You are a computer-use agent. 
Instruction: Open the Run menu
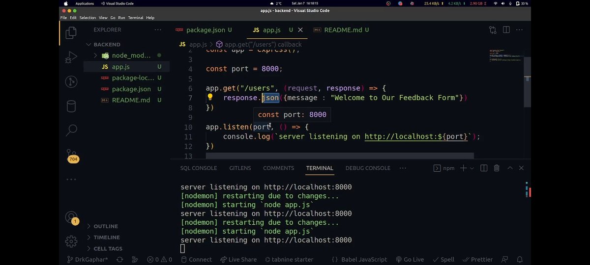coord(121,18)
